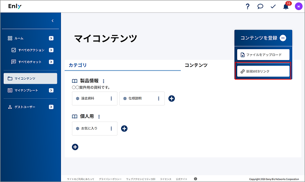Click the footer info circle icon

coord(195,179)
